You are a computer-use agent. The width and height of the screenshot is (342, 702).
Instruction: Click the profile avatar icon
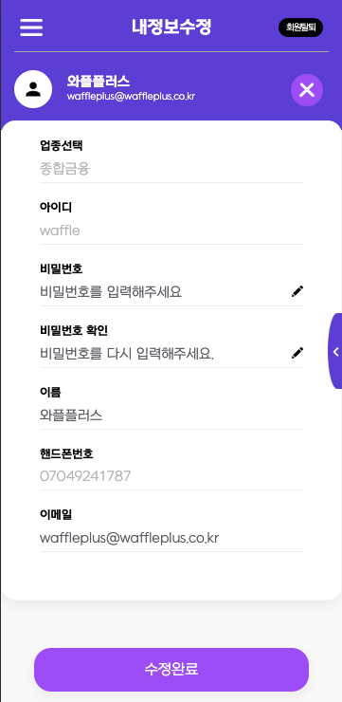pos(33,89)
